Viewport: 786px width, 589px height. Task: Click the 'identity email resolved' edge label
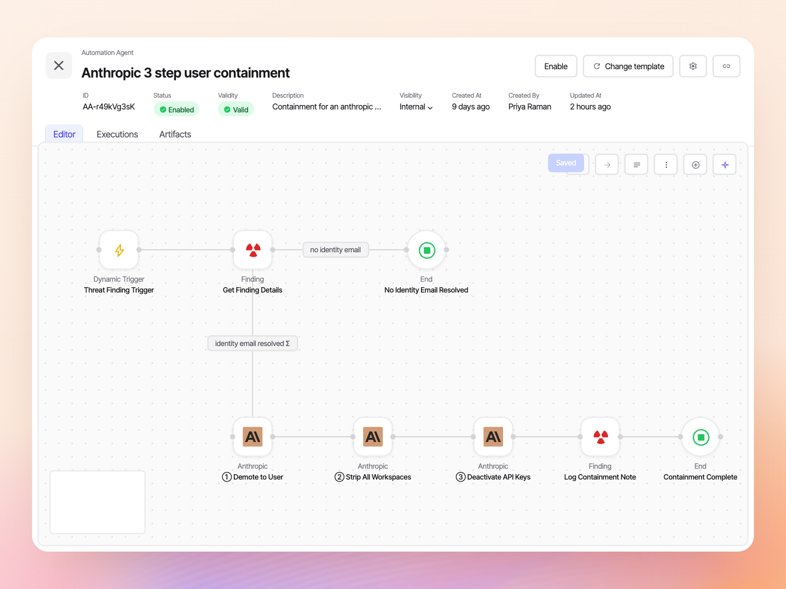point(253,344)
